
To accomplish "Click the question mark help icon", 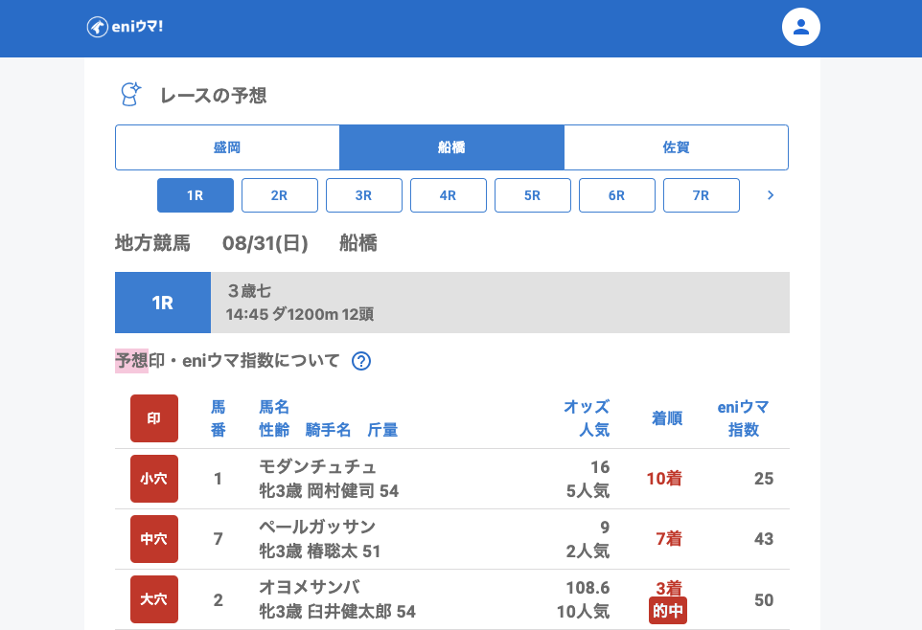I will click(361, 361).
